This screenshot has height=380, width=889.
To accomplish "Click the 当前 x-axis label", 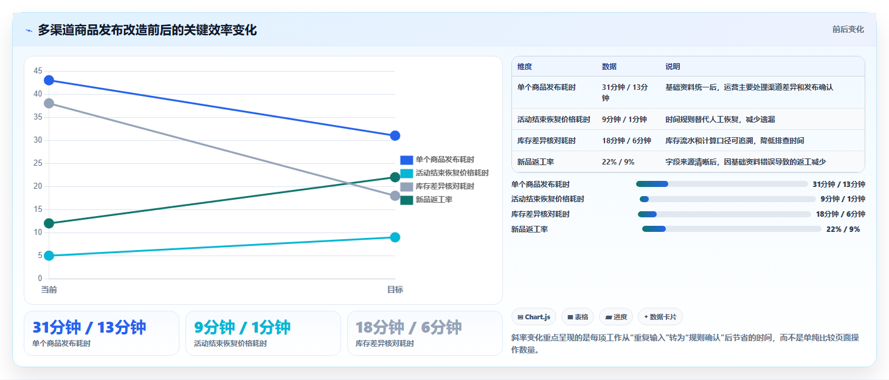I will point(49,290).
